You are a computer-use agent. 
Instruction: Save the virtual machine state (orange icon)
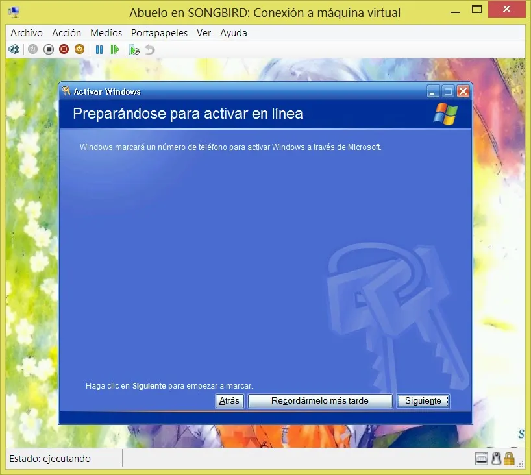[79, 49]
